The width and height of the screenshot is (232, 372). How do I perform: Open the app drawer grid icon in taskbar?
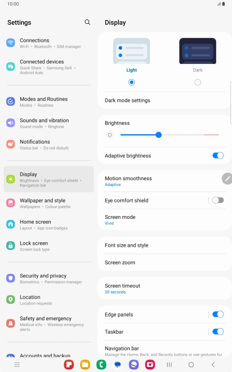(x=17, y=365)
